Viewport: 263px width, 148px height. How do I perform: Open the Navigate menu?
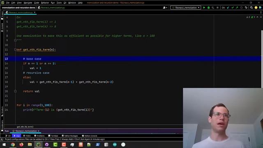pos(28,3)
